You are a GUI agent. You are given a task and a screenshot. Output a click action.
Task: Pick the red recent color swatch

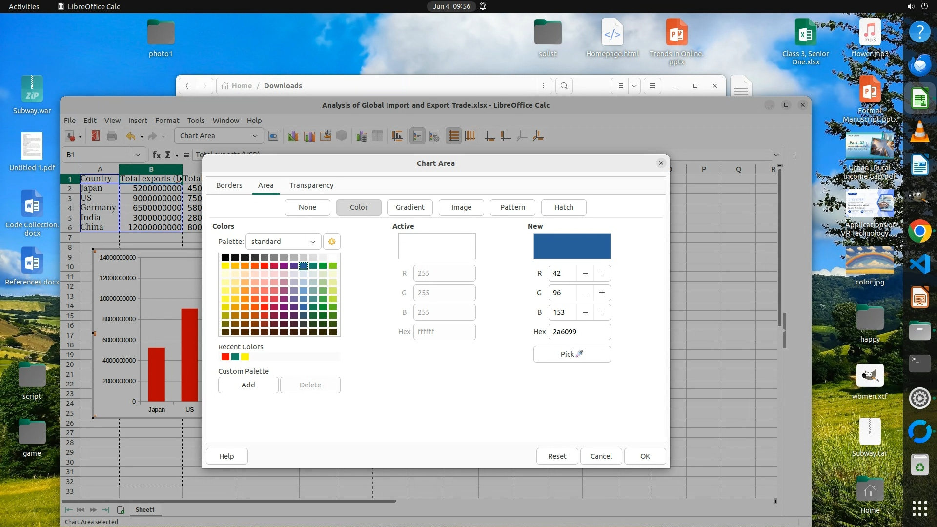tap(225, 357)
